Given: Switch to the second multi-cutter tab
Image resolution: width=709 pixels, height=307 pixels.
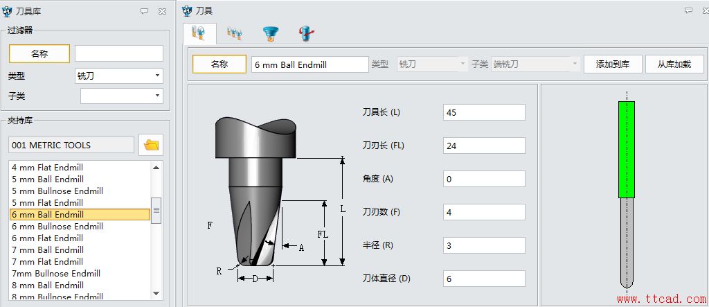Looking at the screenshot, I should 234,33.
